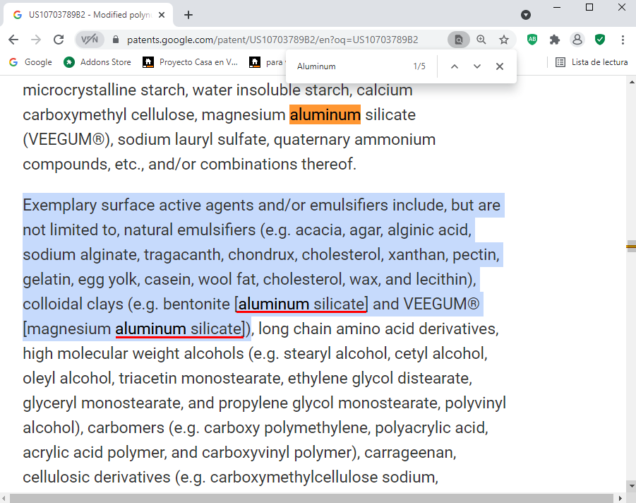
Task: Open the user profile avatar
Action: [x=577, y=40]
